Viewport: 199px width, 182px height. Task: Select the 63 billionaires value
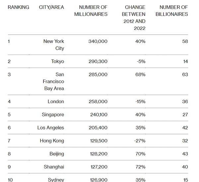pos(185,75)
